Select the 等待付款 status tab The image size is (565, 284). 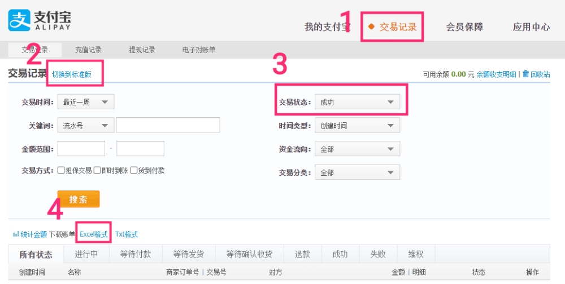click(136, 254)
